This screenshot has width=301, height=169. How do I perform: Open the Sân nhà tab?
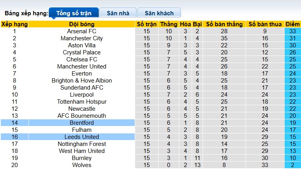tap(118, 13)
